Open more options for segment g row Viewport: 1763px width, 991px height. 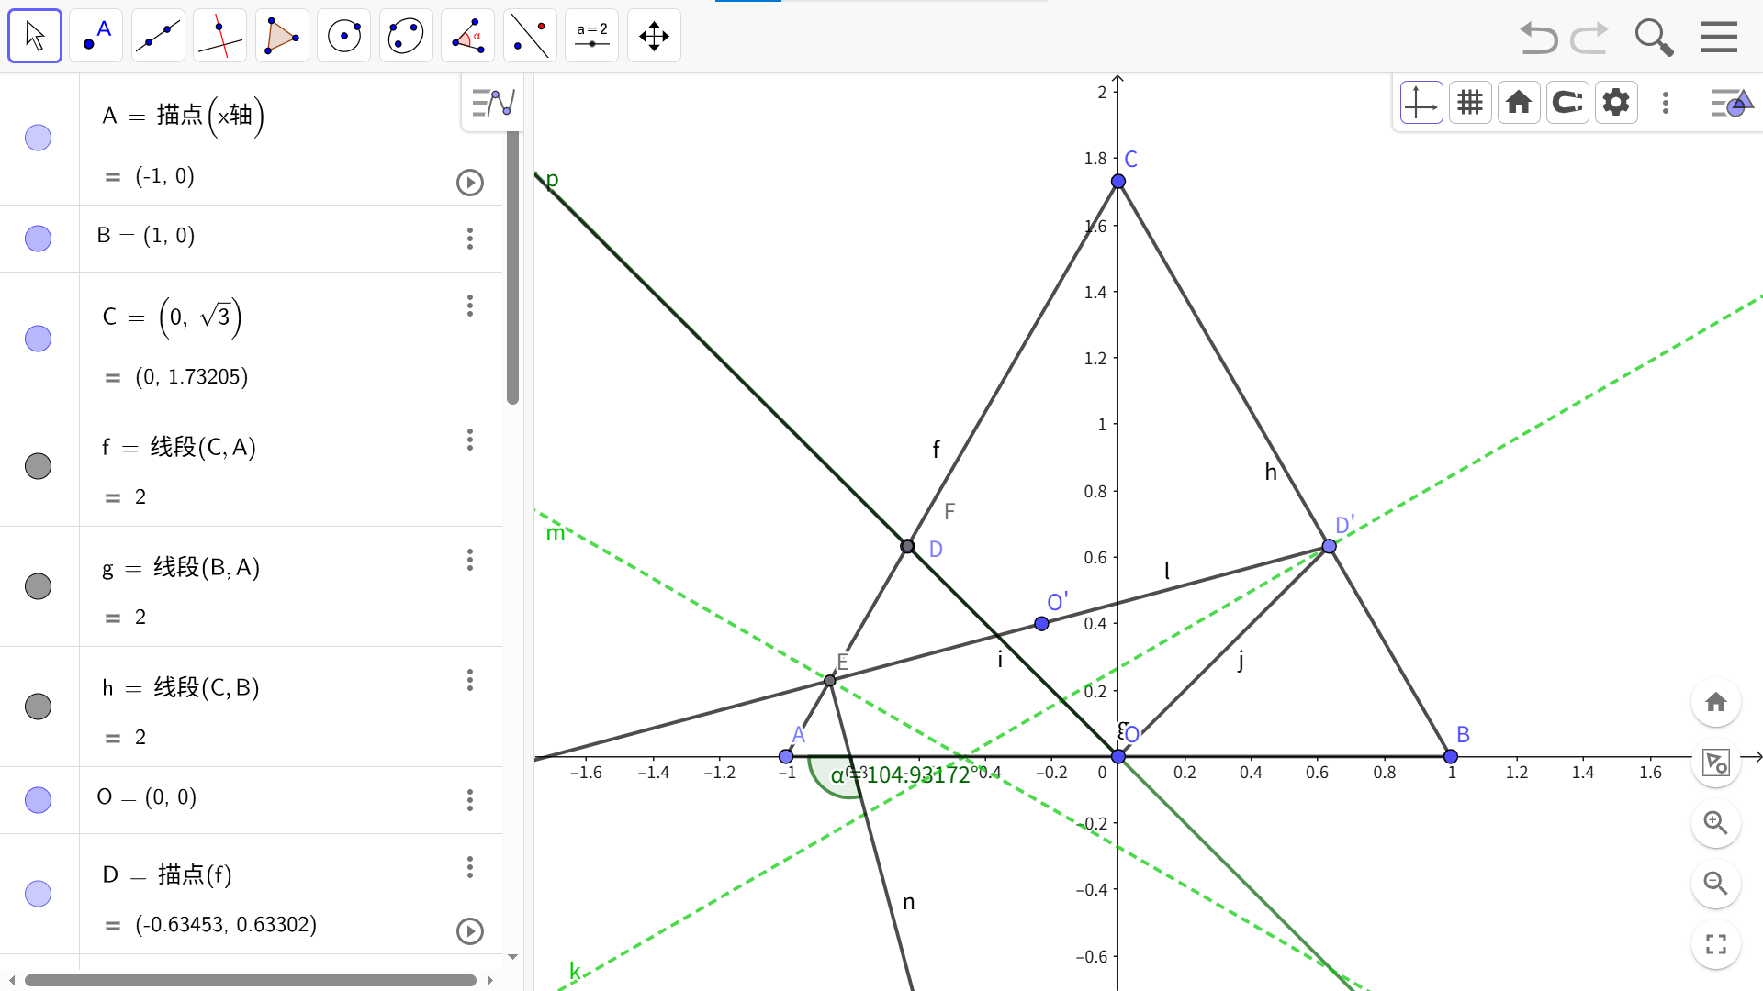point(470,560)
